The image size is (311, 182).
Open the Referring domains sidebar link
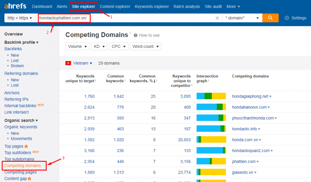click(21, 73)
